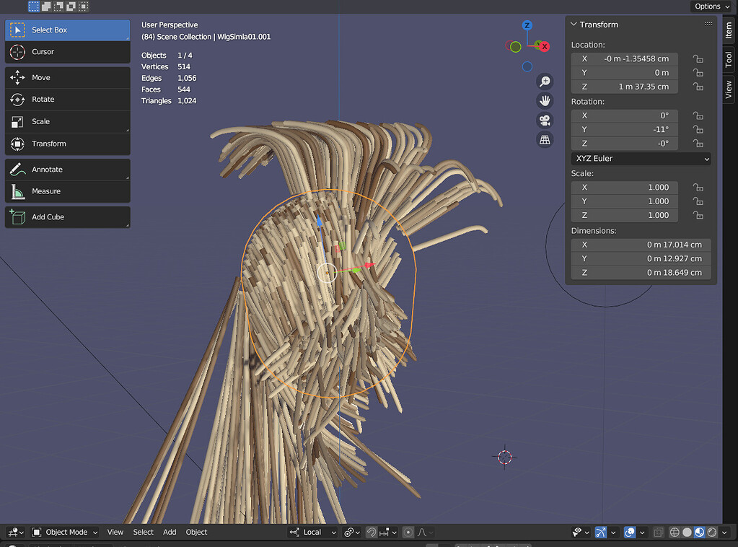This screenshot has width=738, height=547.
Task: Click the blue Z axis gizmo ball
Action: pyautogui.click(x=527, y=25)
